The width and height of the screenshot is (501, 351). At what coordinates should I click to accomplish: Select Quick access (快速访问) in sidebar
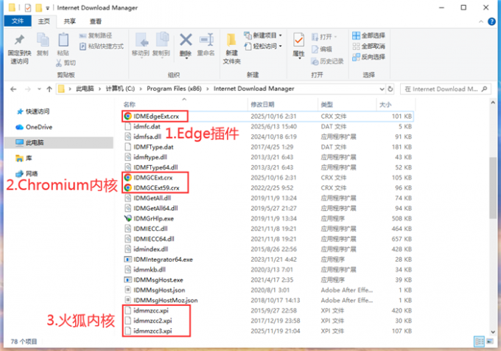tap(33, 111)
